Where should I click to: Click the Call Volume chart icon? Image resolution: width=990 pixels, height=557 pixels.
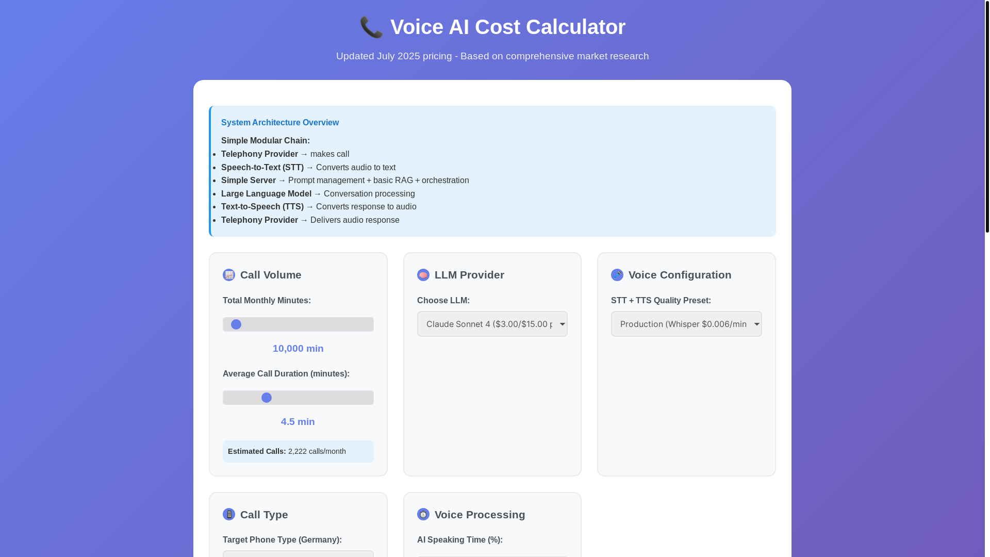point(229,275)
